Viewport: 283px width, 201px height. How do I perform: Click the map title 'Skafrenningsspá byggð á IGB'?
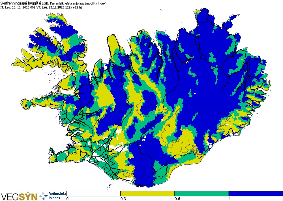coord(24,3)
